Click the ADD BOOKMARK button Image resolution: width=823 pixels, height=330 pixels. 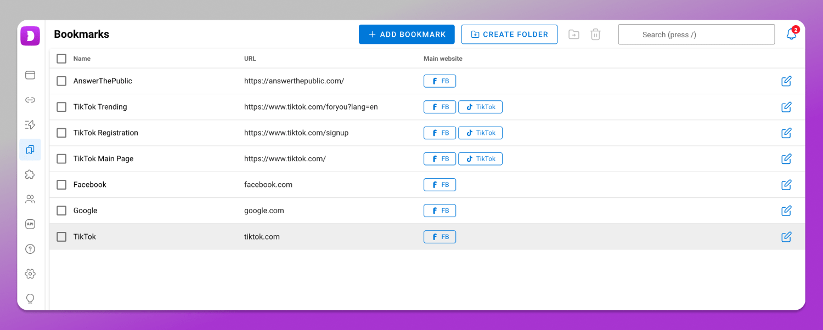(x=407, y=34)
